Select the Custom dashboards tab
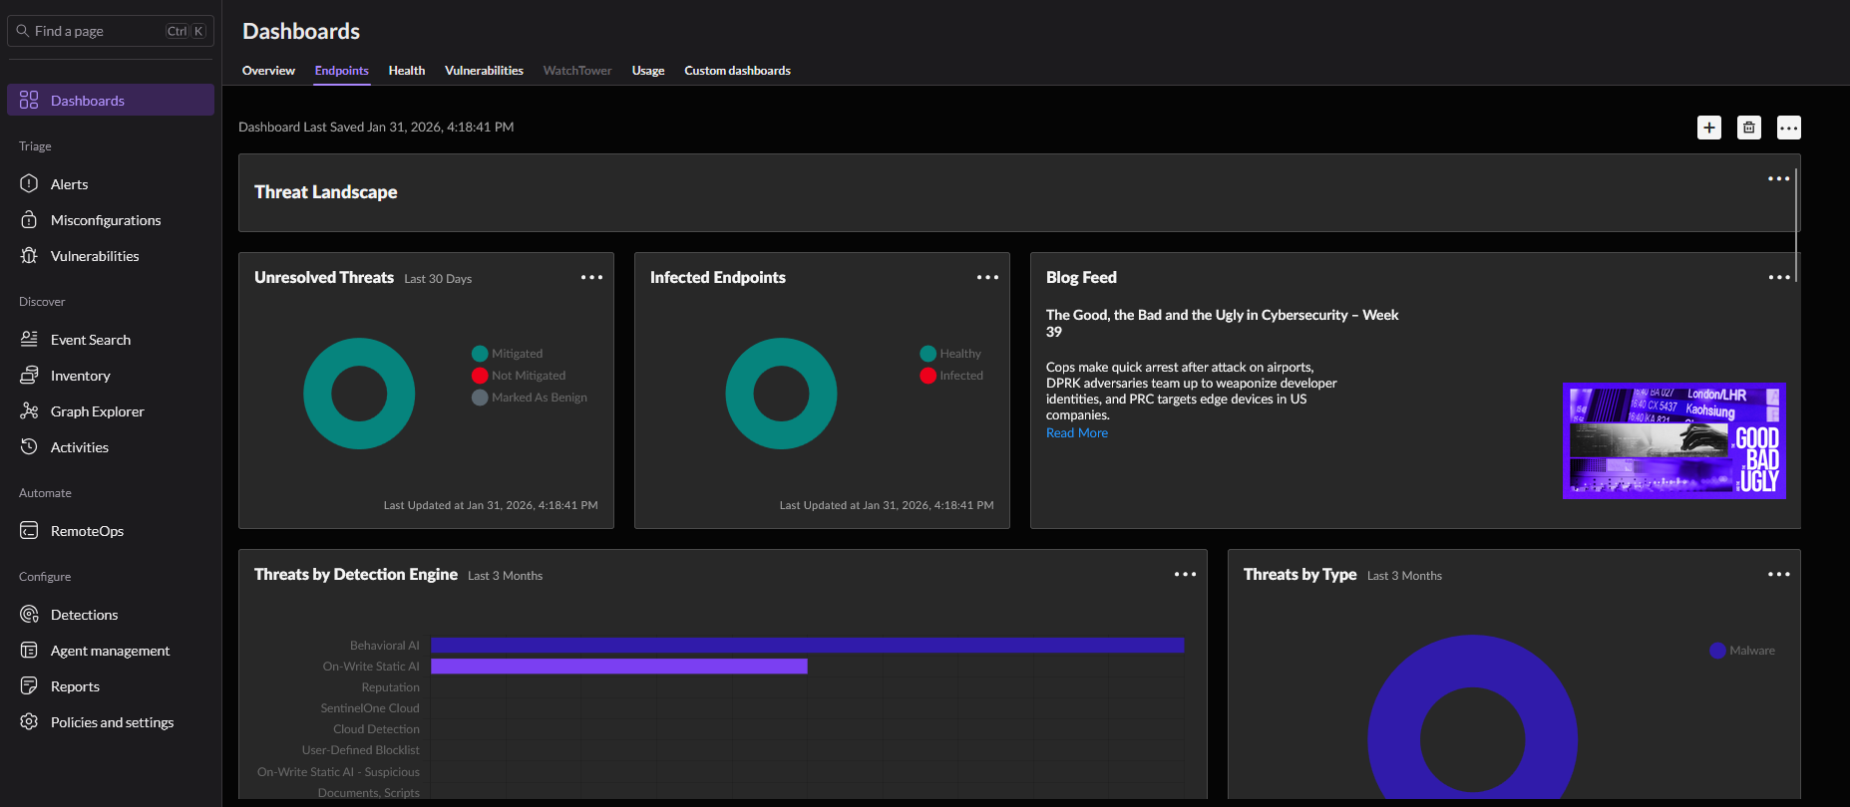The width and height of the screenshot is (1850, 807). (x=737, y=71)
